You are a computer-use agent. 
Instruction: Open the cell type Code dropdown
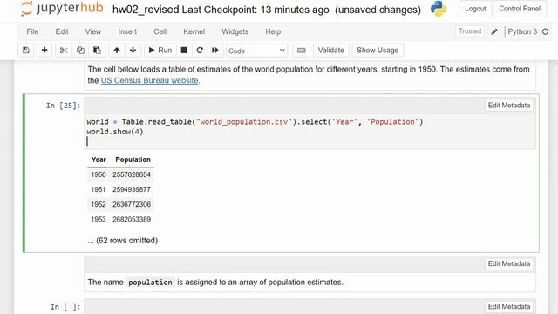256,51
